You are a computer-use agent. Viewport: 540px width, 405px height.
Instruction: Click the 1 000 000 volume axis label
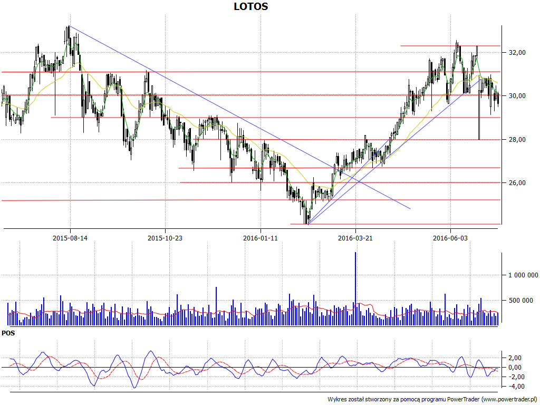[x=523, y=275]
